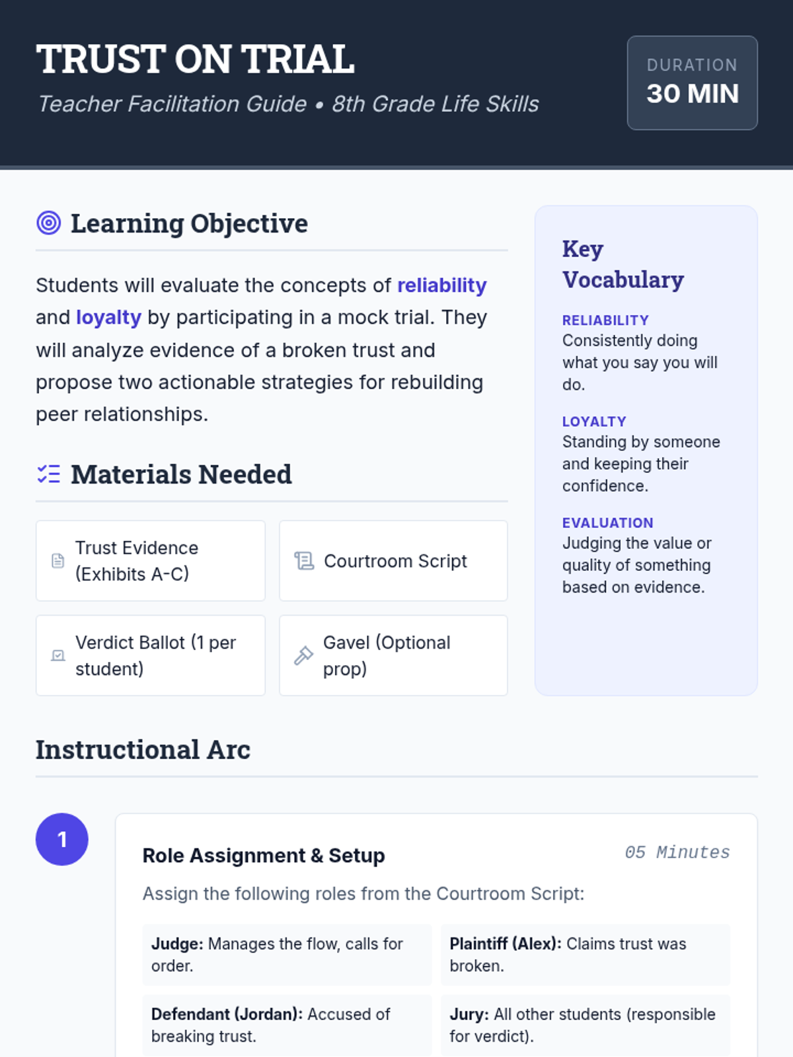The image size is (793, 1057).
Task: Select the Courtroom Script material card
Action: [x=393, y=561]
